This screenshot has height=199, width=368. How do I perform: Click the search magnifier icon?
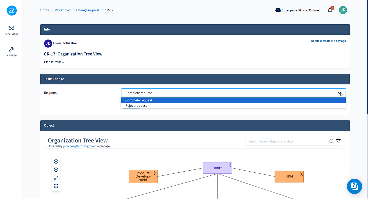tap(332, 141)
